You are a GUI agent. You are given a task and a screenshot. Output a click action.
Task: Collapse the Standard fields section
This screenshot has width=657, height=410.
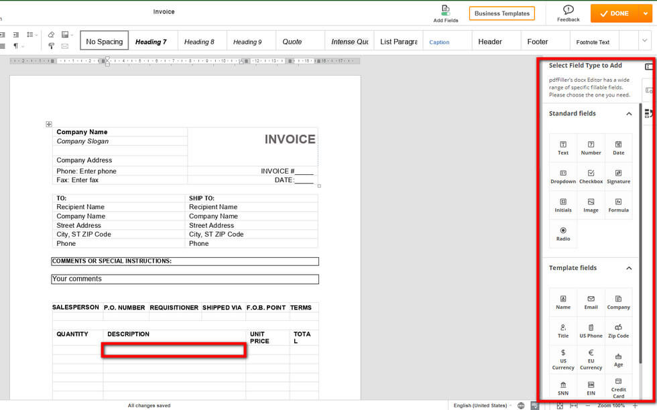click(x=629, y=113)
